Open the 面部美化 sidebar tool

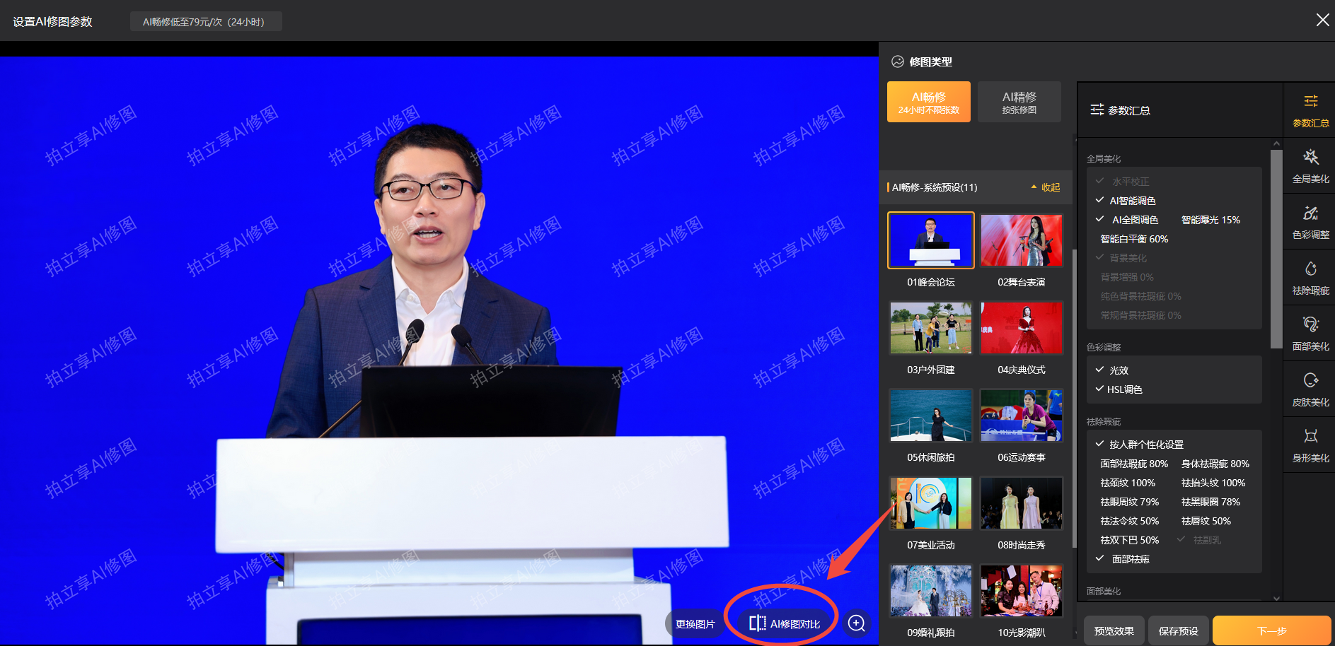coord(1310,333)
